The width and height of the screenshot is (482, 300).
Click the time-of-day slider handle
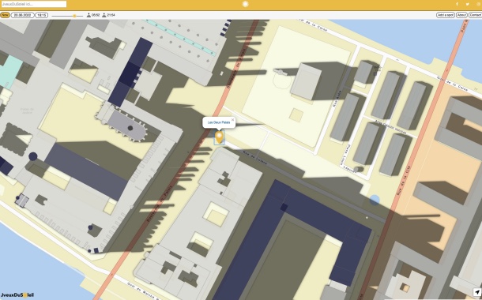pos(74,16)
